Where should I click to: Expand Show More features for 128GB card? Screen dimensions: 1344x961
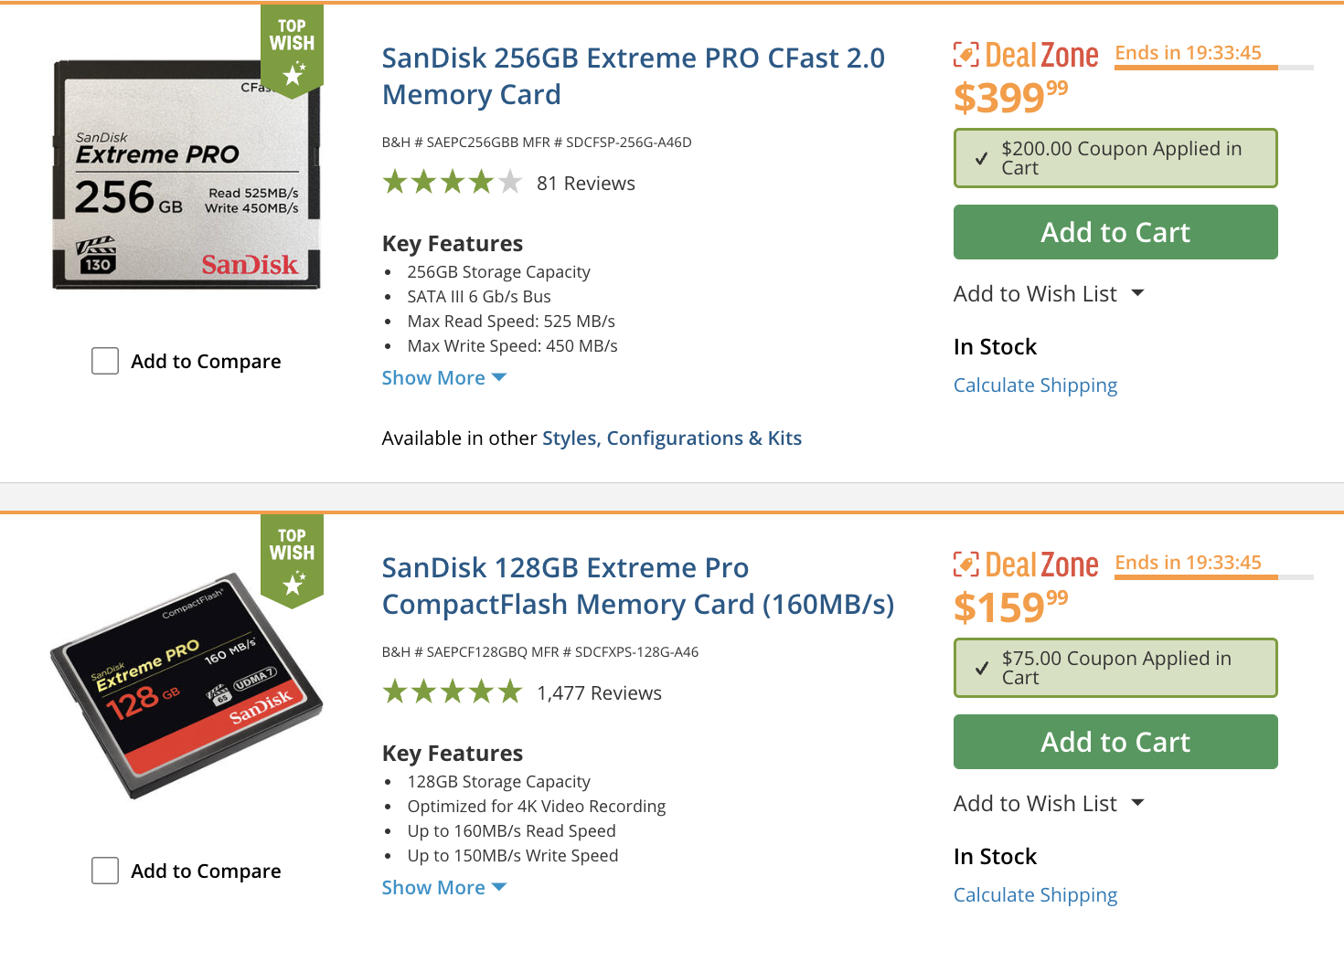tap(443, 888)
